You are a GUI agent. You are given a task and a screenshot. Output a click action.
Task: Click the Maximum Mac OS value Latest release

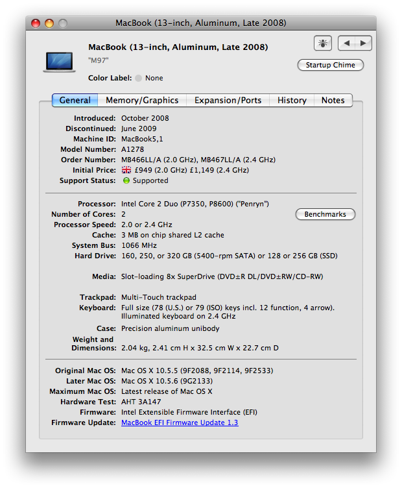167,391
